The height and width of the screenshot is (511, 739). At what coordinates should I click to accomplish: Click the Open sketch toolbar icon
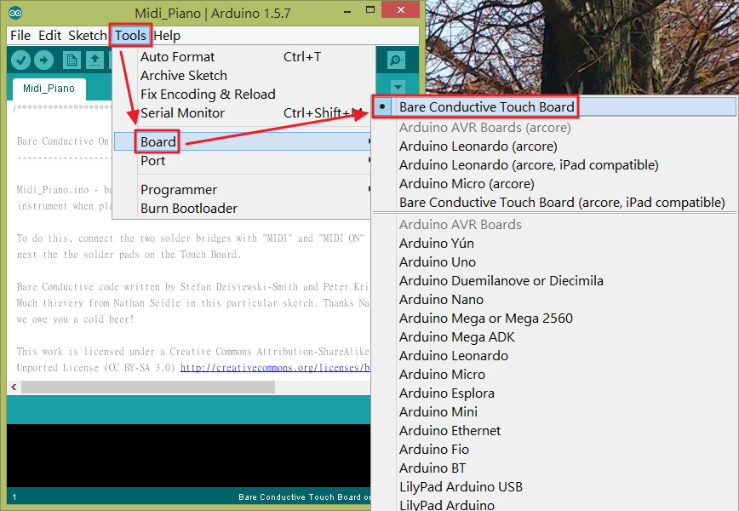(x=95, y=60)
